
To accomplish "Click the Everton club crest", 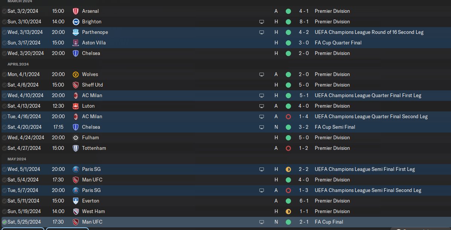I will click(76, 201).
